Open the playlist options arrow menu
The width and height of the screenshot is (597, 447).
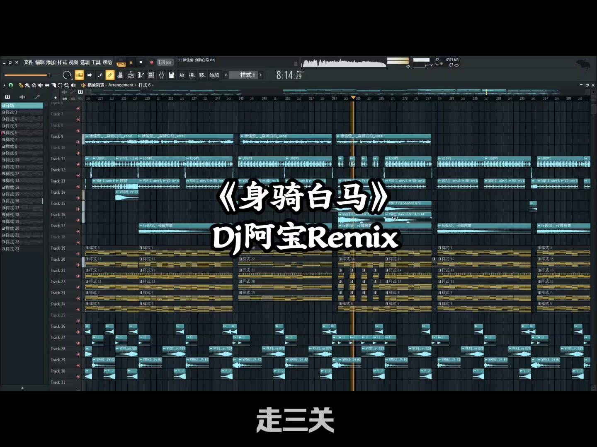coord(4,85)
